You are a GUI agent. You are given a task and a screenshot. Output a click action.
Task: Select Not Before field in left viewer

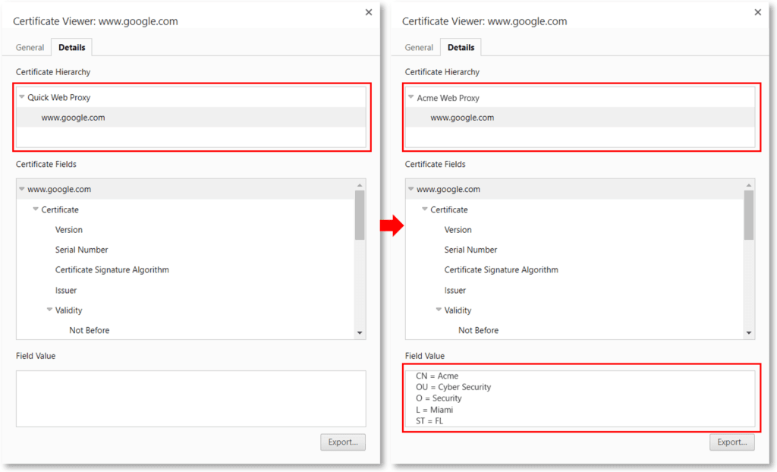pyautogui.click(x=90, y=330)
